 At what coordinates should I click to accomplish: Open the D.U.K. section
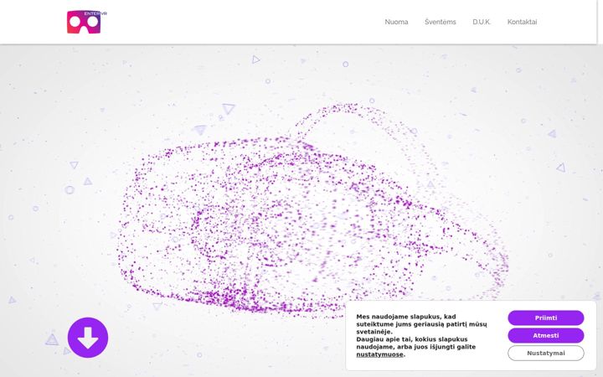[482, 22]
